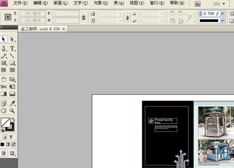This screenshot has width=234, height=168.
Task: Switch to Normal view mode
Action: point(4,153)
